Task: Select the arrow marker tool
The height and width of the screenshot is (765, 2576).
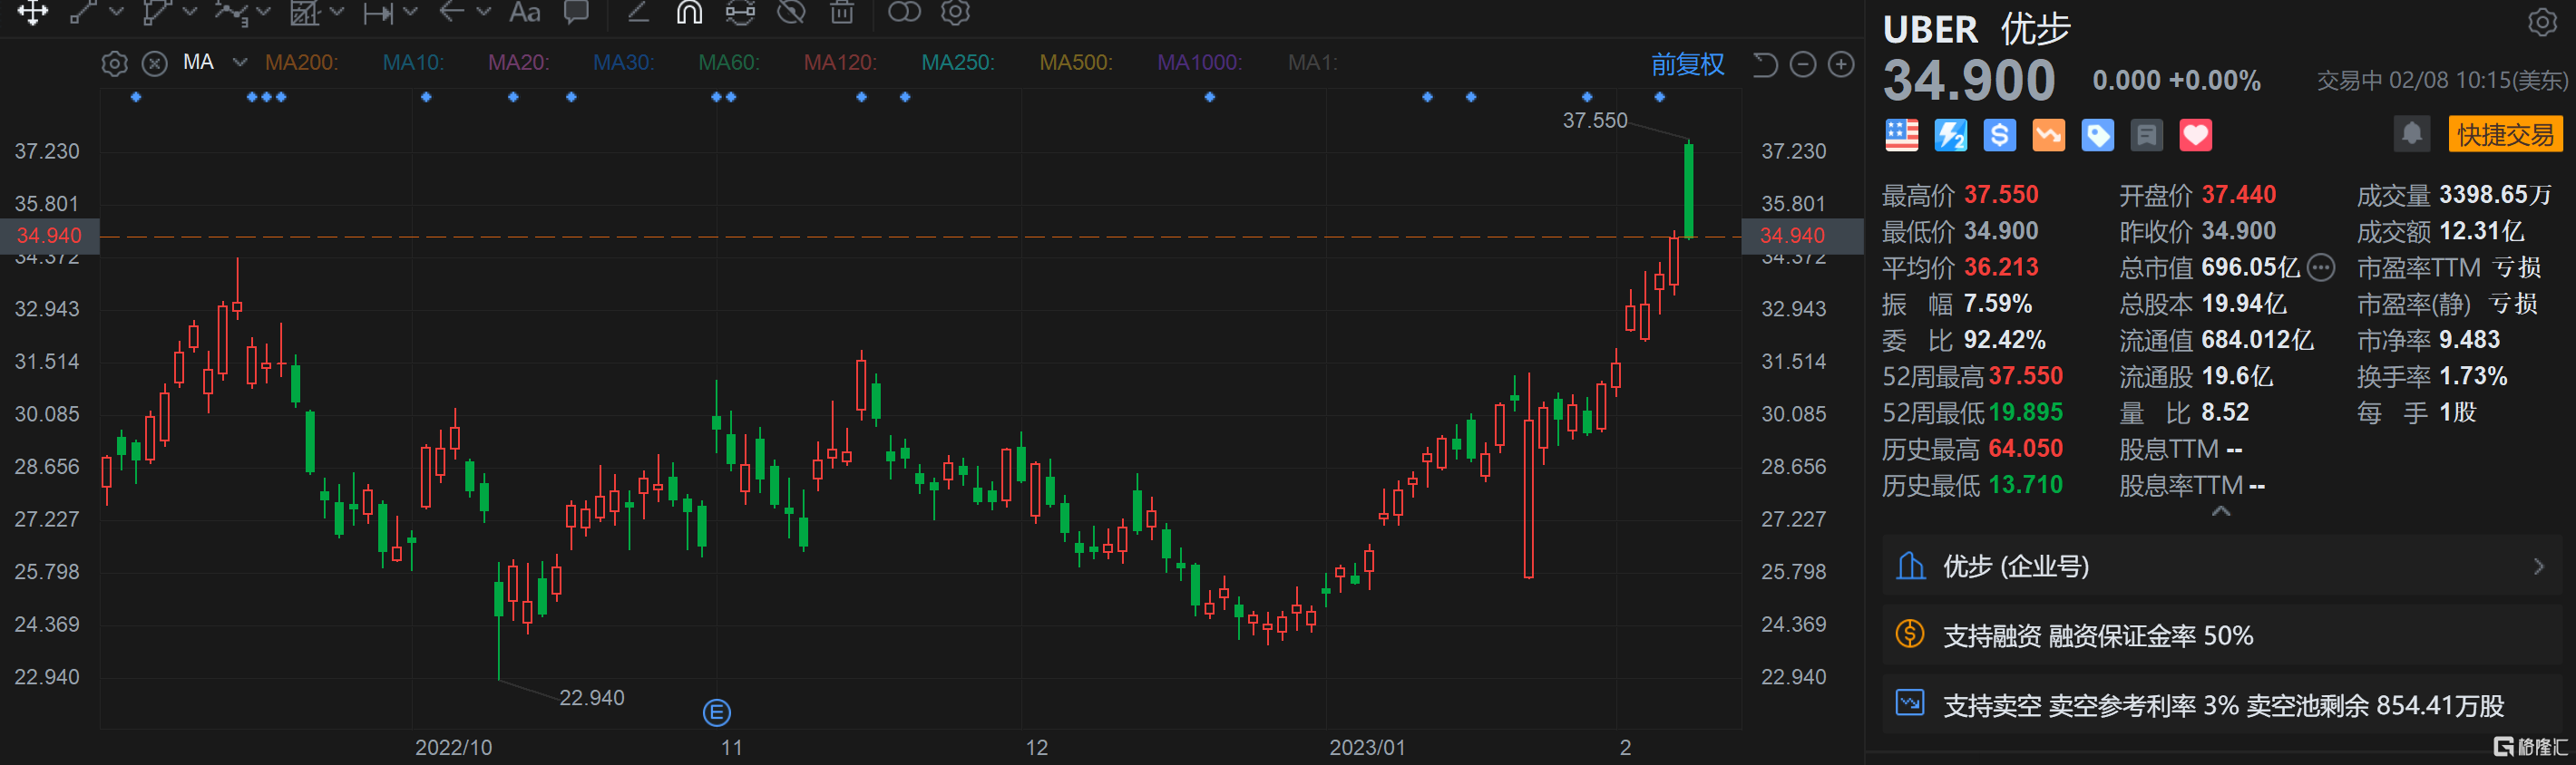Action: pos(452,12)
